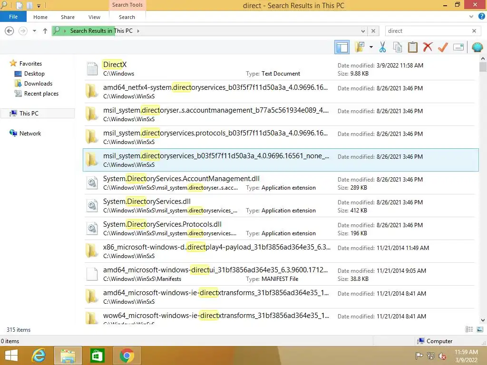This screenshot has height=365, width=487.
Task: Open the Windows Start button
Action: pyautogui.click(x=11, y=355)
